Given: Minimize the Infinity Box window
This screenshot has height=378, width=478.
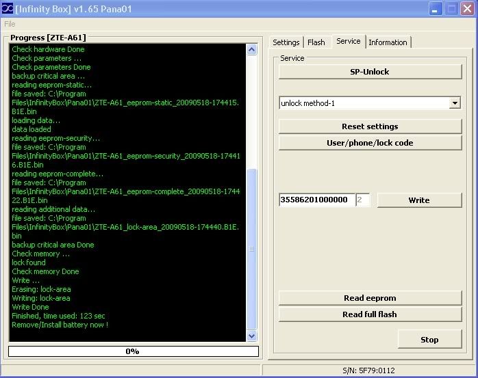Looking at the screenshot, I should (436, 8).
